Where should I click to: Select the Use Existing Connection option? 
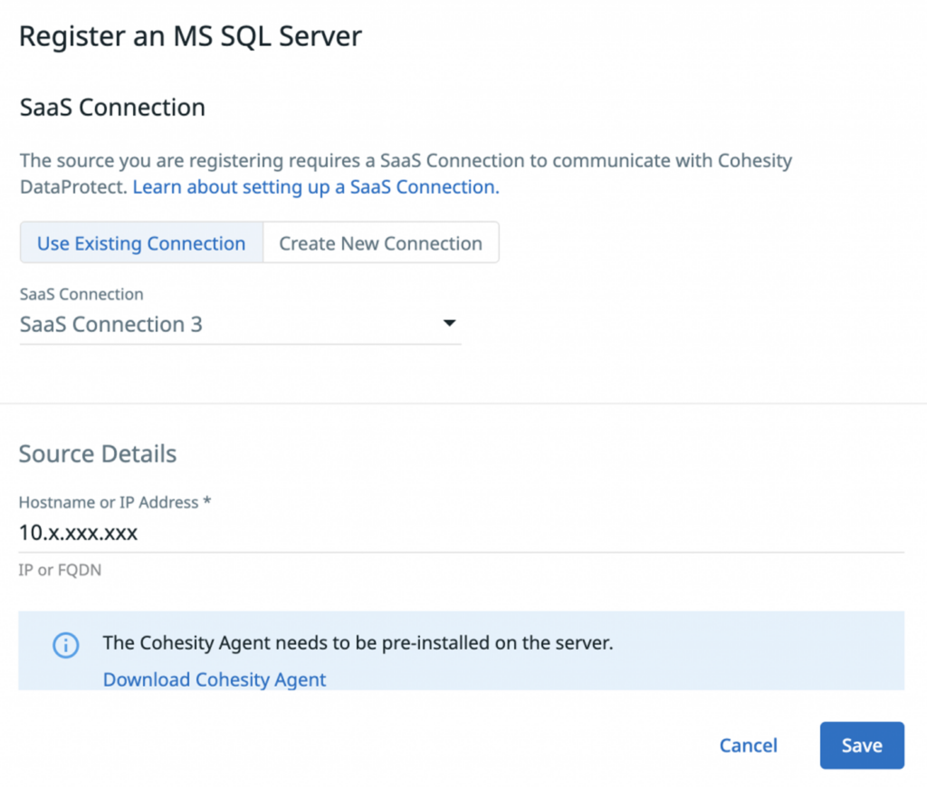tap(141, 243)
